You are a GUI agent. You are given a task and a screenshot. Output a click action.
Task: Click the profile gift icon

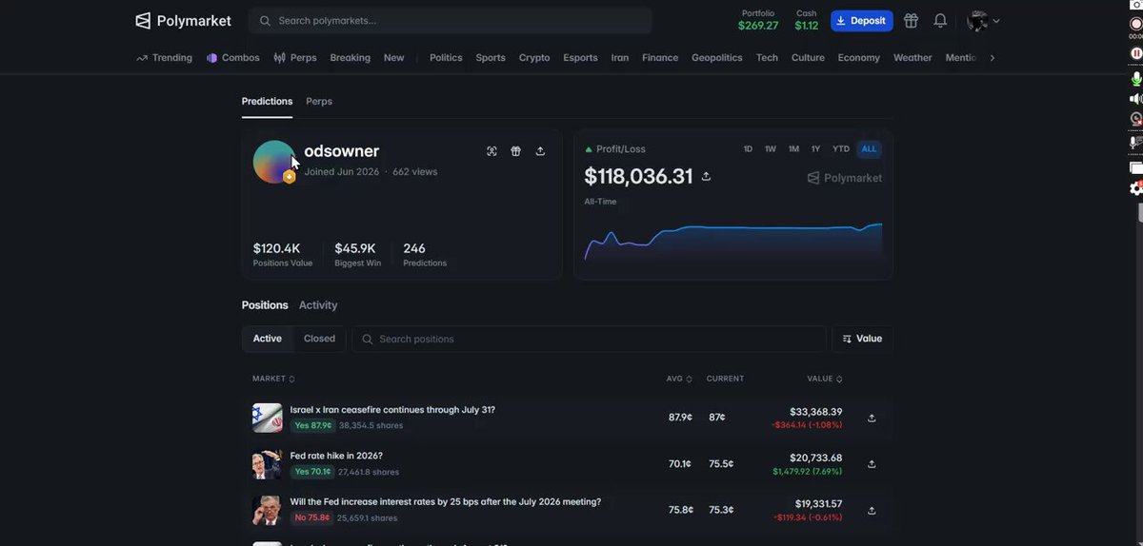[515, 151]
